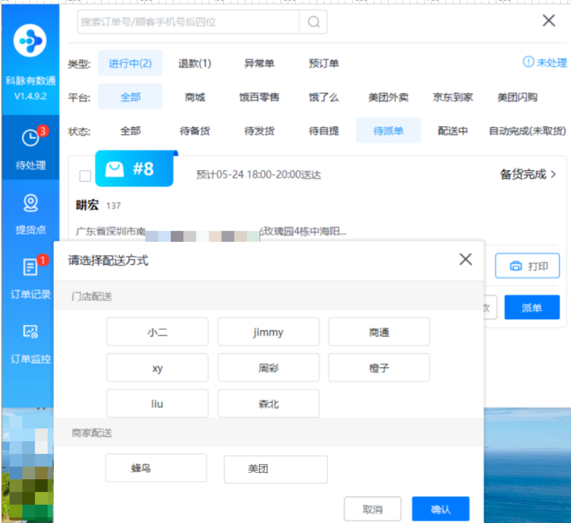Select 美团 under 商家配送
Screen dimensions: 571x523
click(x=275, y=469)
